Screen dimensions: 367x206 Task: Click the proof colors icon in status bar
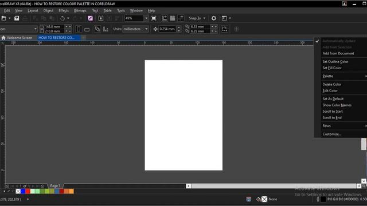[x=248, y=199]
